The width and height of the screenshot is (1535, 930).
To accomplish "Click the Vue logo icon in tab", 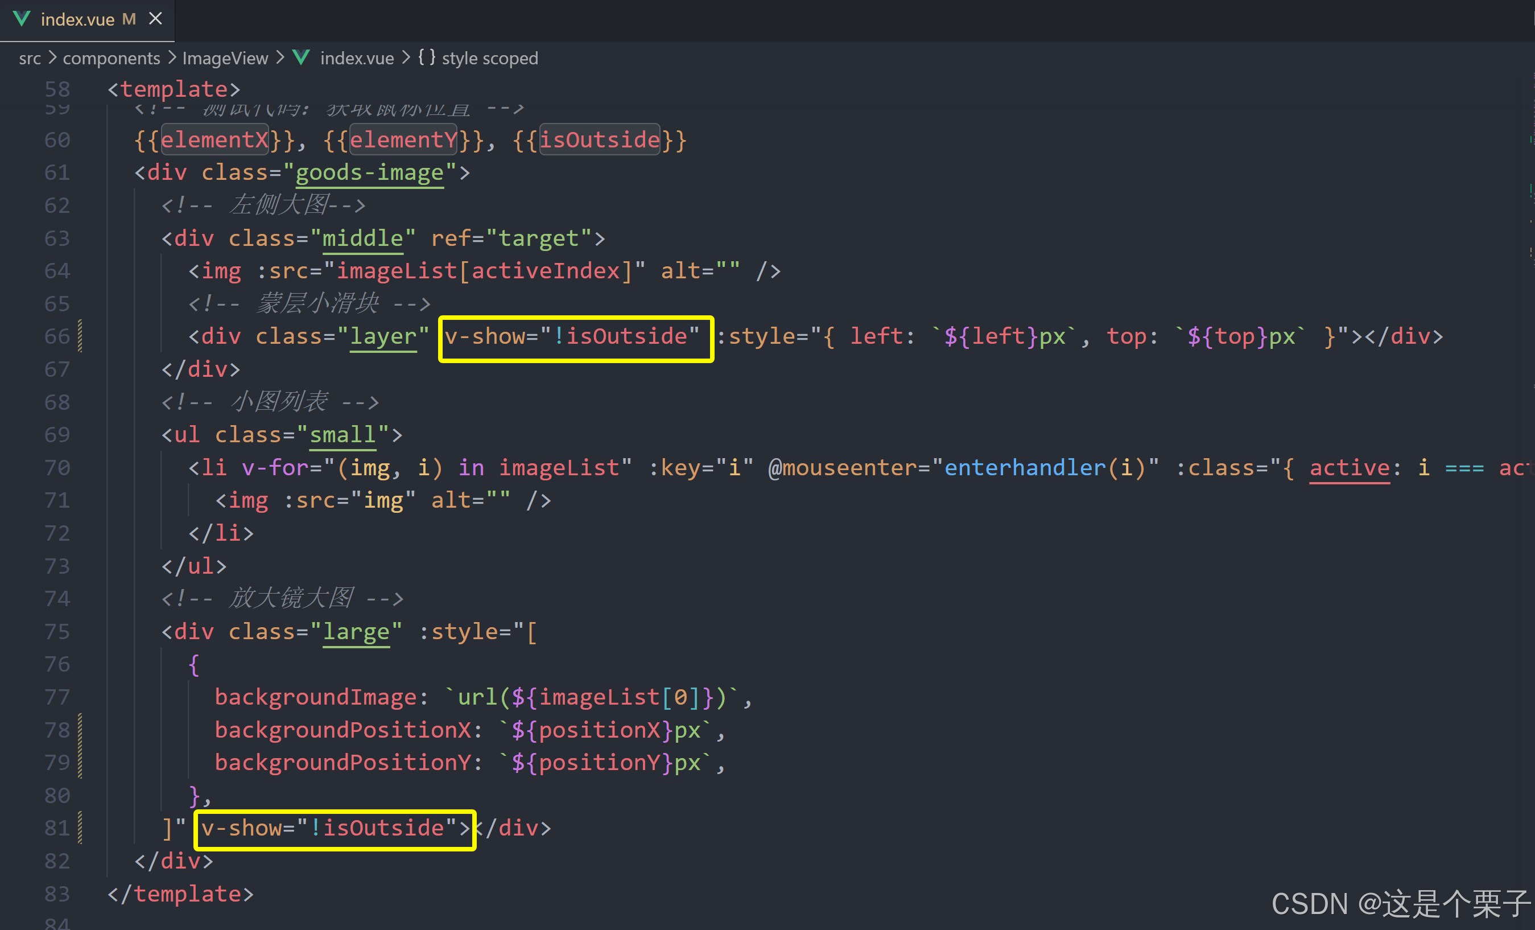I will point(22,19).
